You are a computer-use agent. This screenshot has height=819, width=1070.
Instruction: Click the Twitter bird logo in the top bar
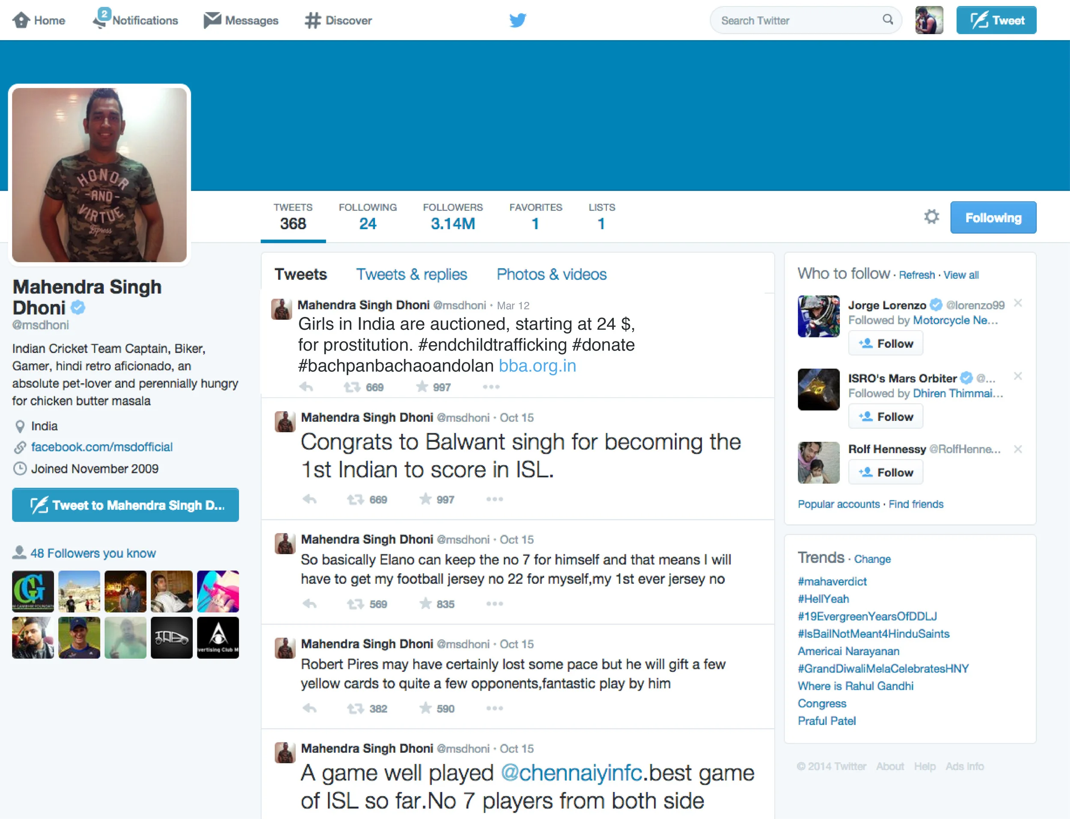pyautogui.click(x=517, y=20)
